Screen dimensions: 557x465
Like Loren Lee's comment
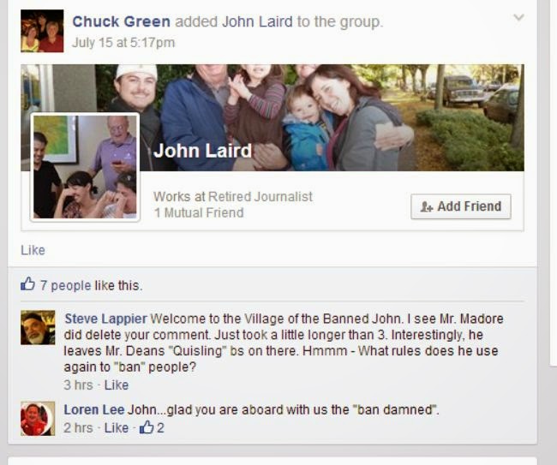click(117, 427)
